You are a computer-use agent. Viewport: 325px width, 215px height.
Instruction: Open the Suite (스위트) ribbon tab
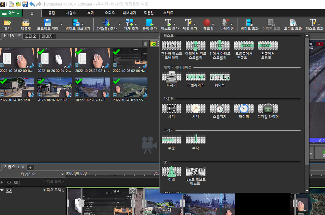(x=168, y=13)
